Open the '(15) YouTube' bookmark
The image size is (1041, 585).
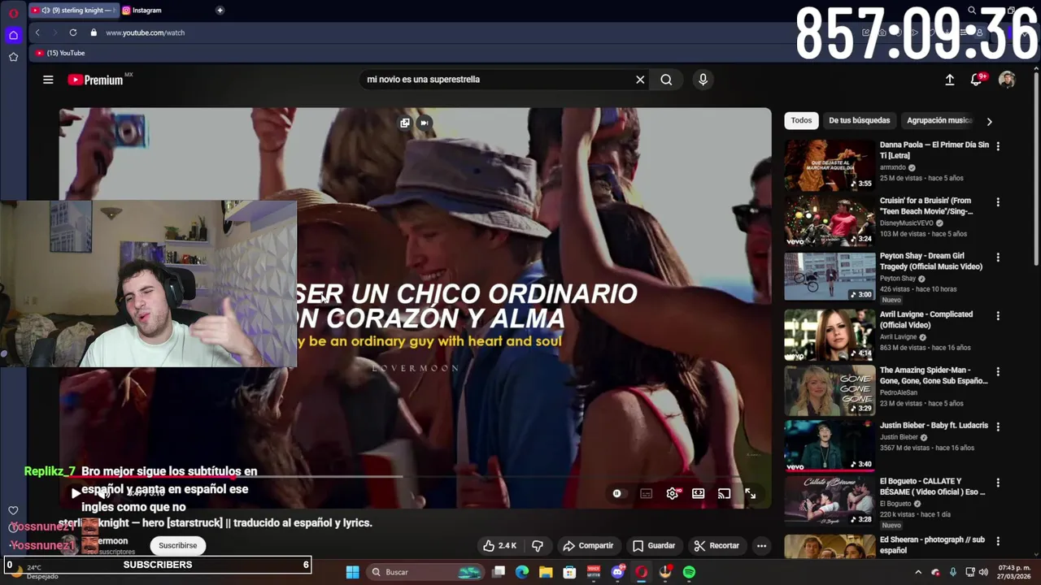click(x=60, y=53)
